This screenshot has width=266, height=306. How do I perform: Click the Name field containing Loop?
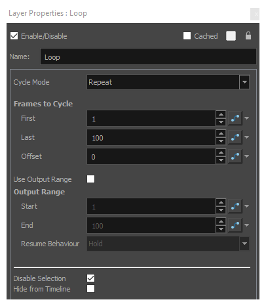coord(148,56)
